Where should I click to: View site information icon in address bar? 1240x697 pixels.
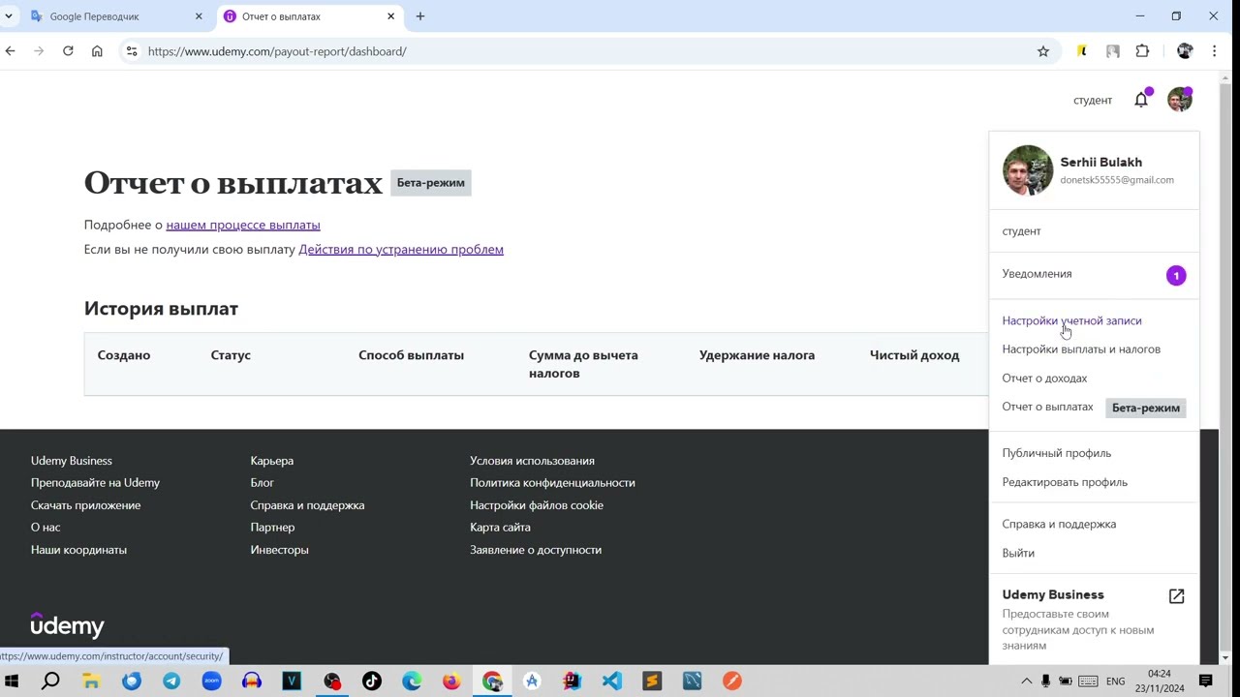(x=132, y=51)
